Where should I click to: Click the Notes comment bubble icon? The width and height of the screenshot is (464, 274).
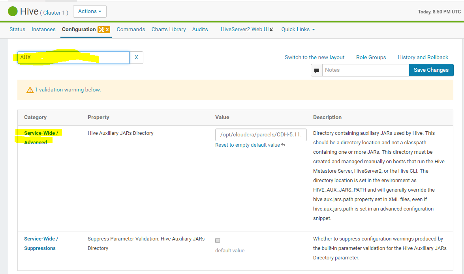(x=317, y=70)
